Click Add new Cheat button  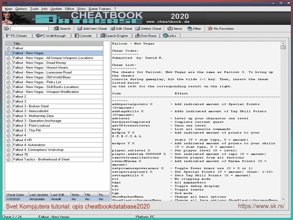[x=92, y=29]
